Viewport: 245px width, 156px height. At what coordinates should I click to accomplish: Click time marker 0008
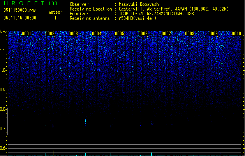(190, 34)
